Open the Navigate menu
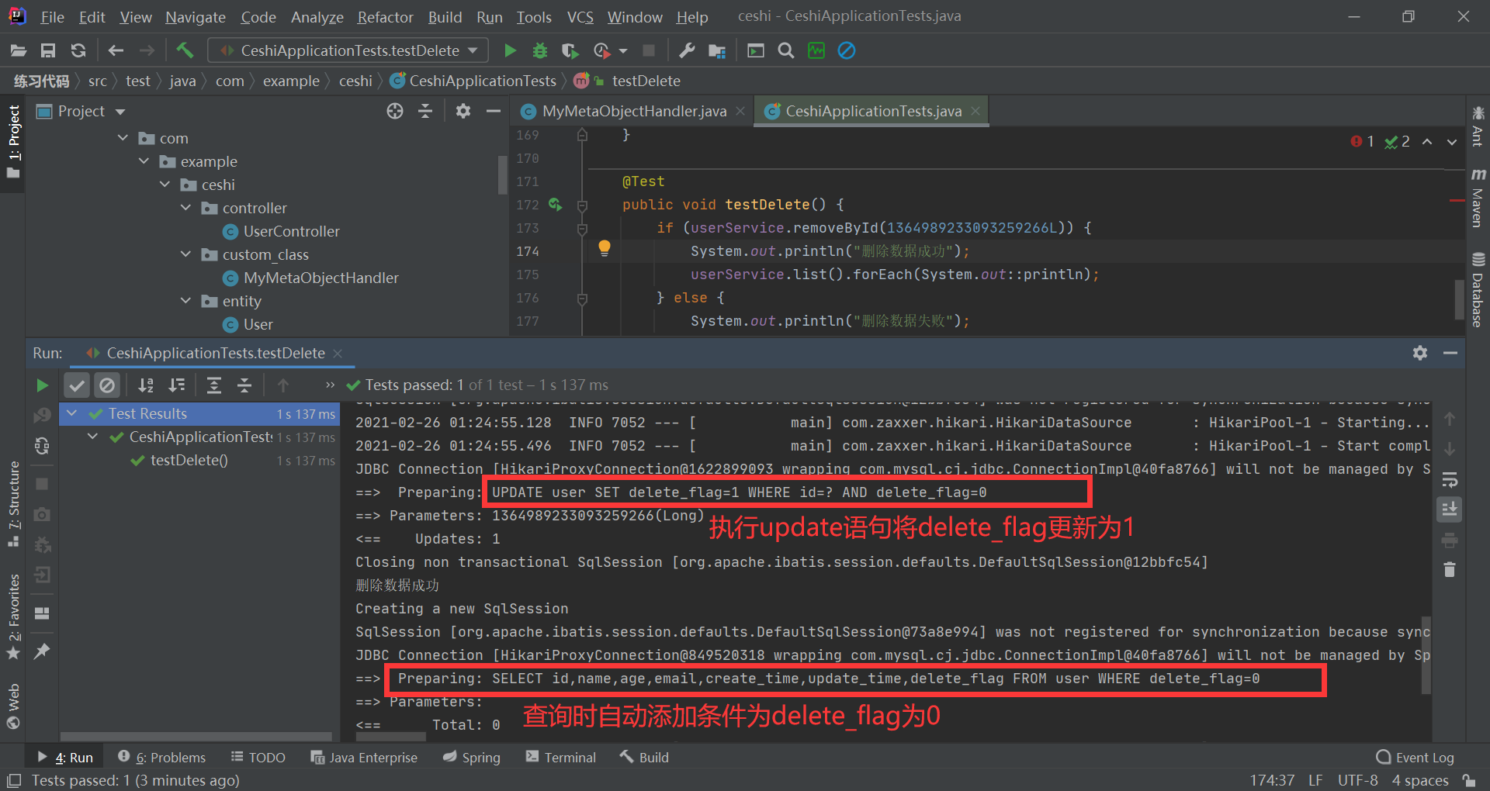The image size is (1490, 791). pyautogui.click(x=196, y=17)
